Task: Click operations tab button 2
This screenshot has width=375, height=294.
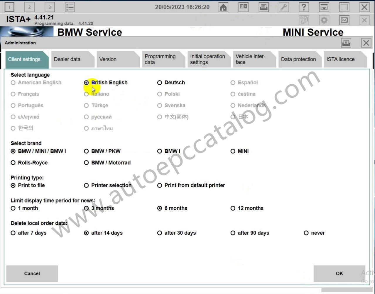Action: coord(29,7)
